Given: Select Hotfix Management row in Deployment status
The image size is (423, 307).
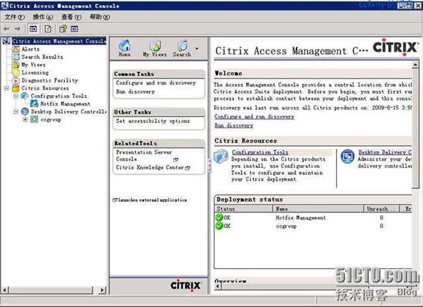Looking at the screenshot, I should click(313, 217).
